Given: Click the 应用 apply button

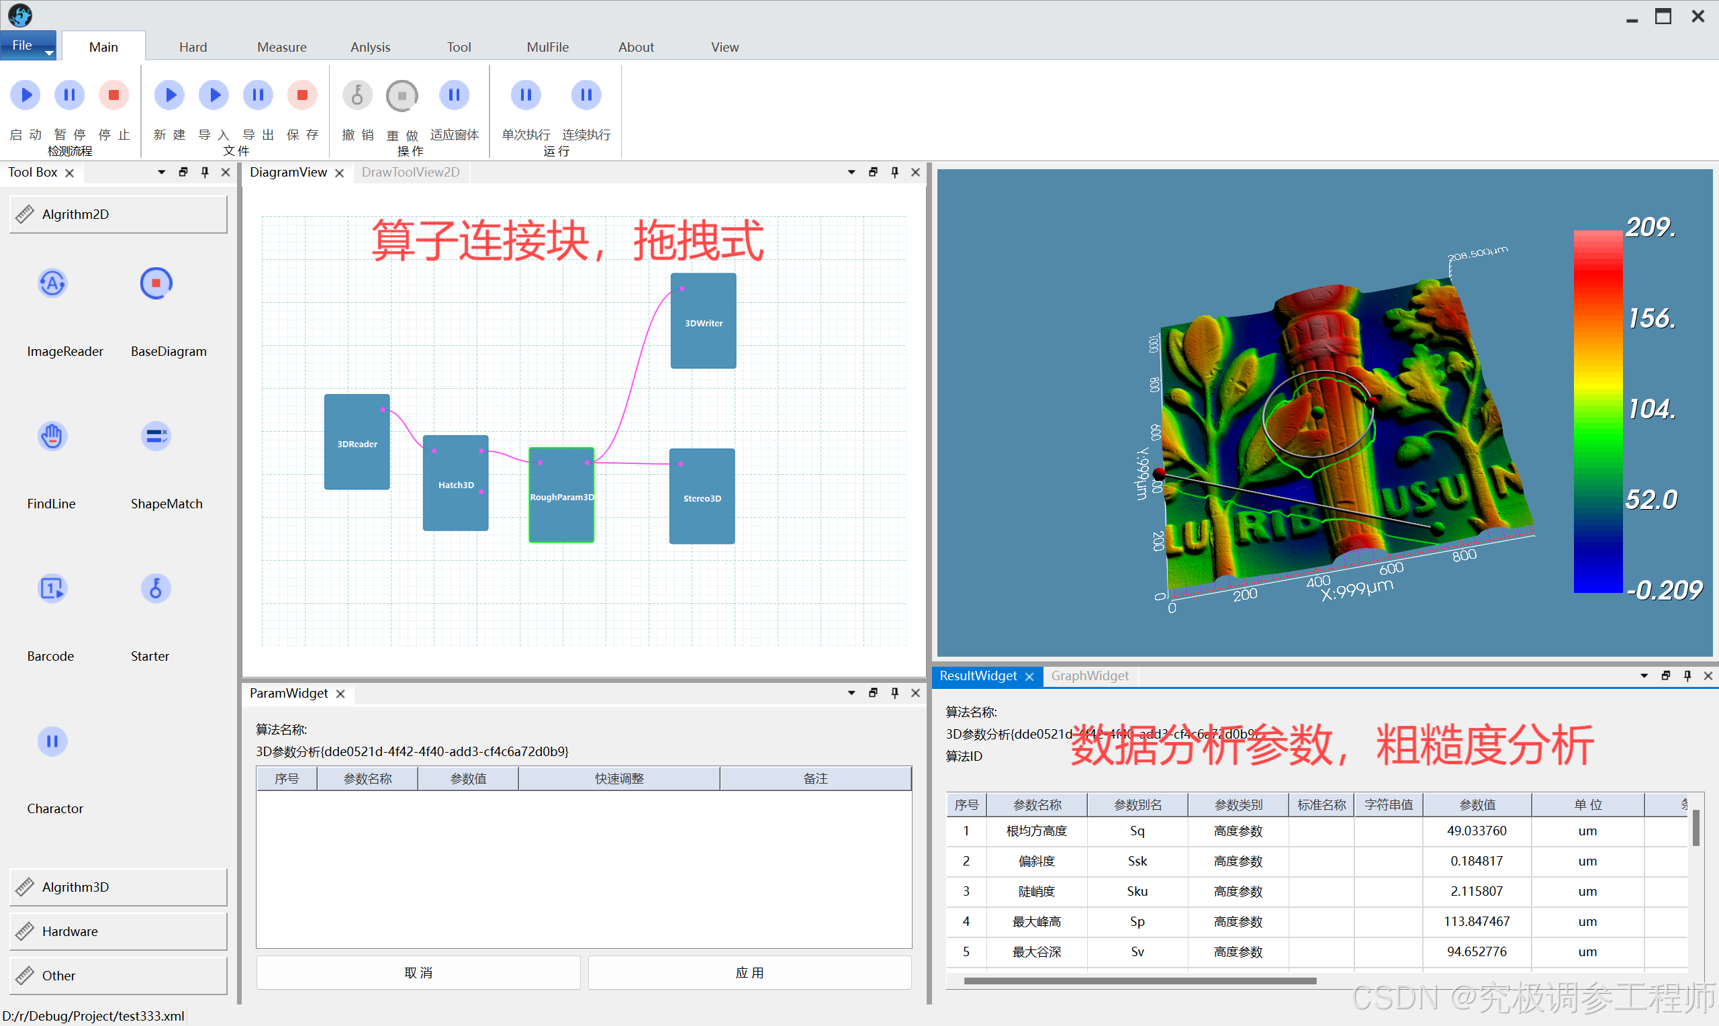Looking at the screenshot, I should click(749, 972).
